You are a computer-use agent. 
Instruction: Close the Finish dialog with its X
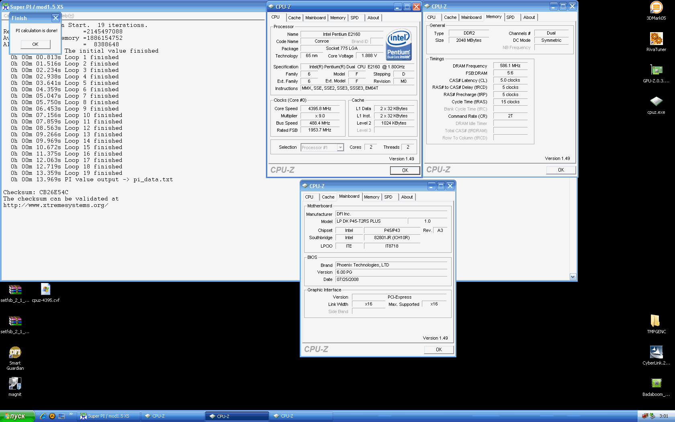pos(55,18)
